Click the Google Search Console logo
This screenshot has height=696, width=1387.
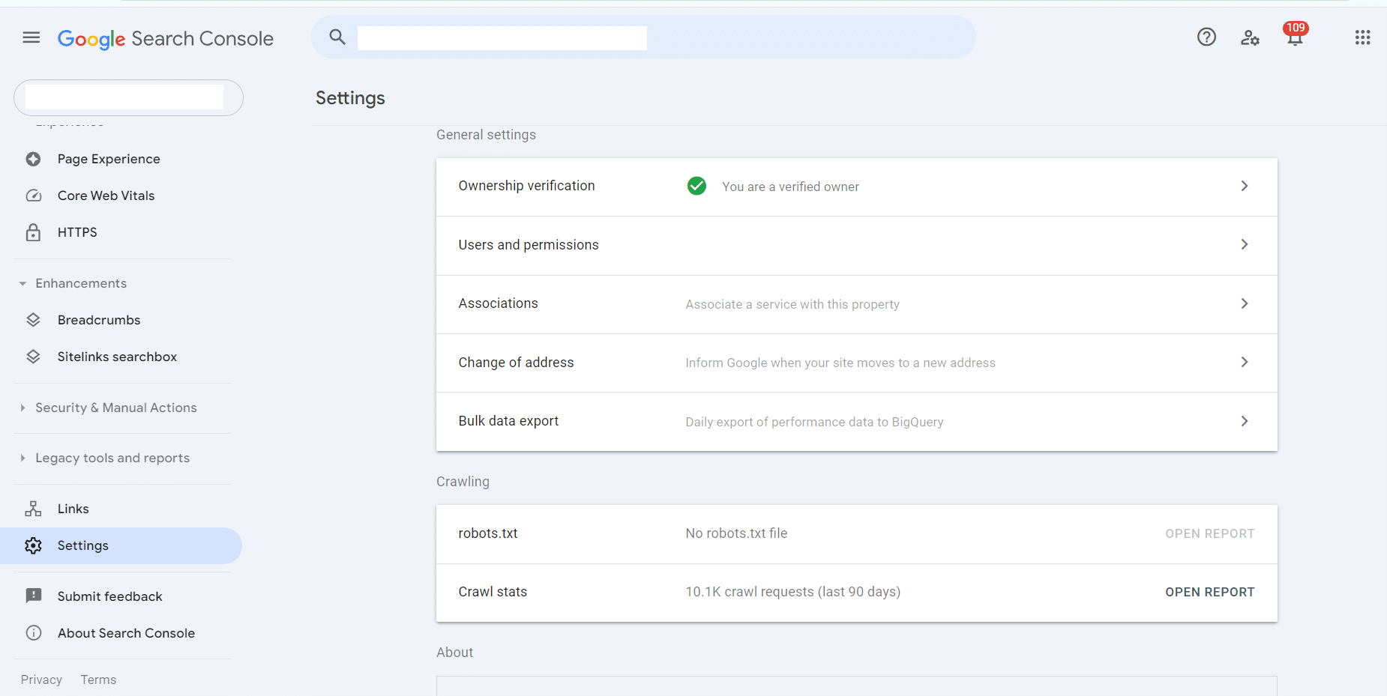click(166, 38)
